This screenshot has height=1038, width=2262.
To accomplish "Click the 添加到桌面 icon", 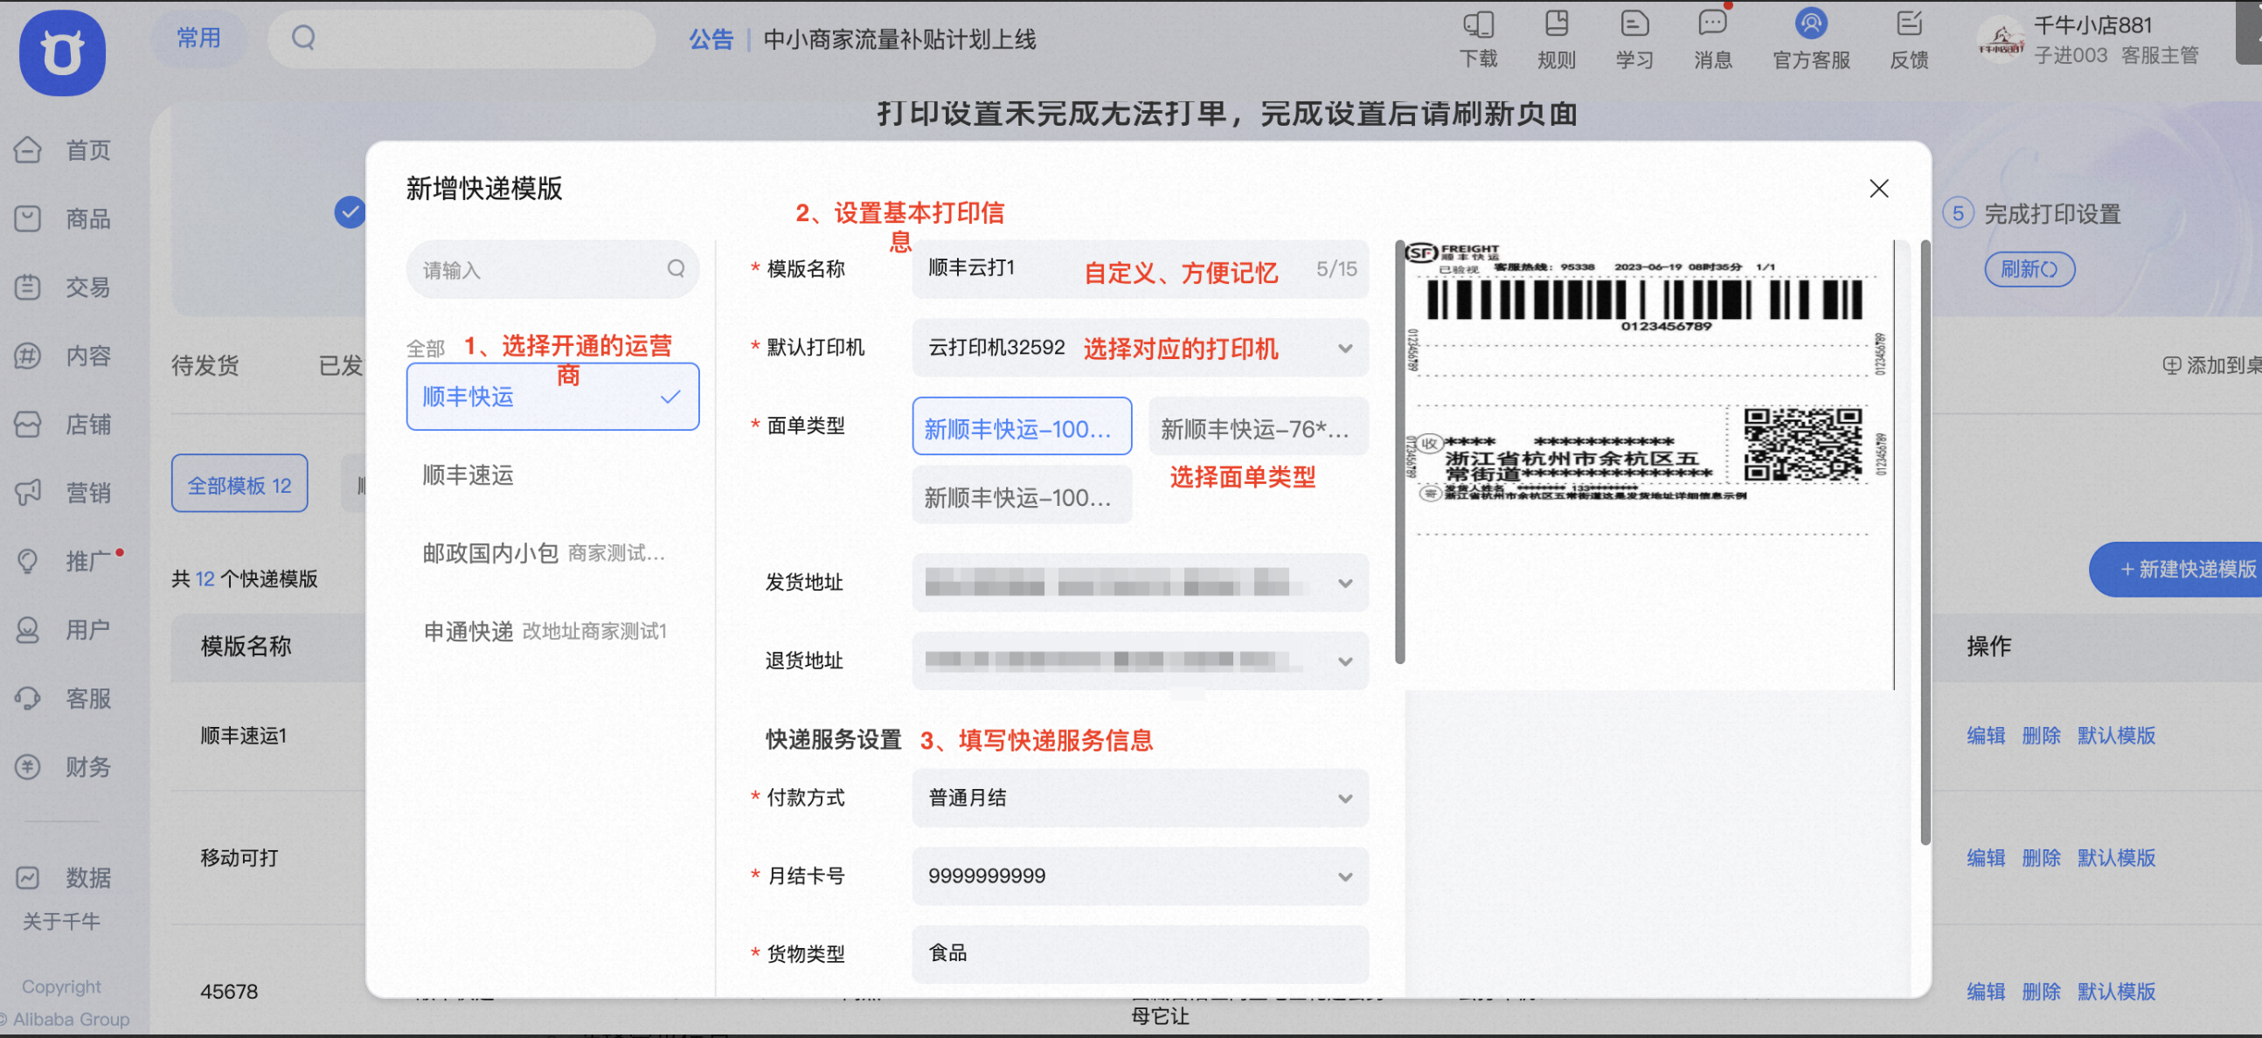I will [x=2171, y=364].
